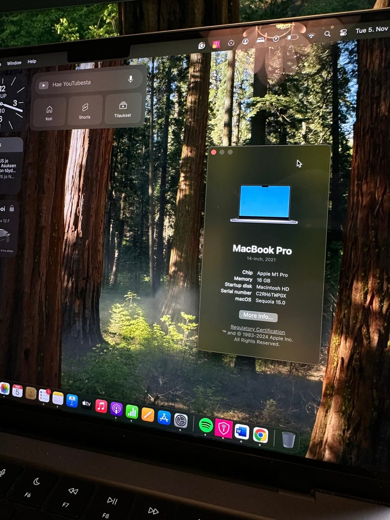Open System Settings from the Dock

(x=181, y=421)
